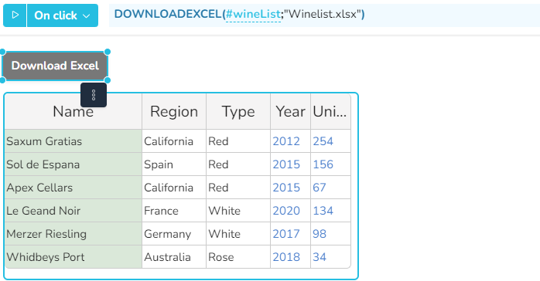
Task: Click into the DOWNLOADEXCEL formula field
Action: tap(323, 15)
